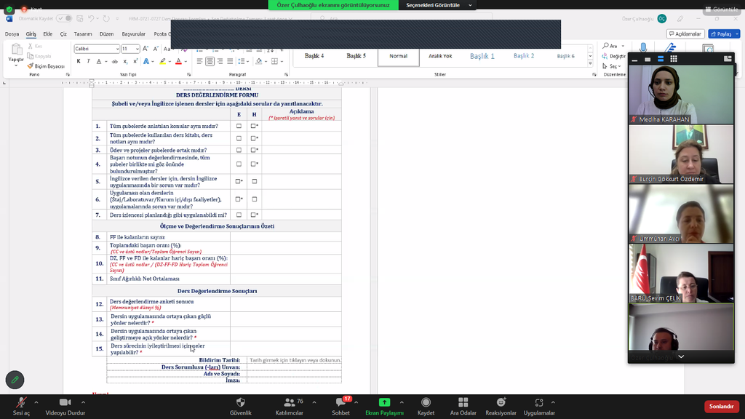The image size is (745, 419).
Task: Expand audio options arrow beside Sesi aç
Action: tap(37, 402)
